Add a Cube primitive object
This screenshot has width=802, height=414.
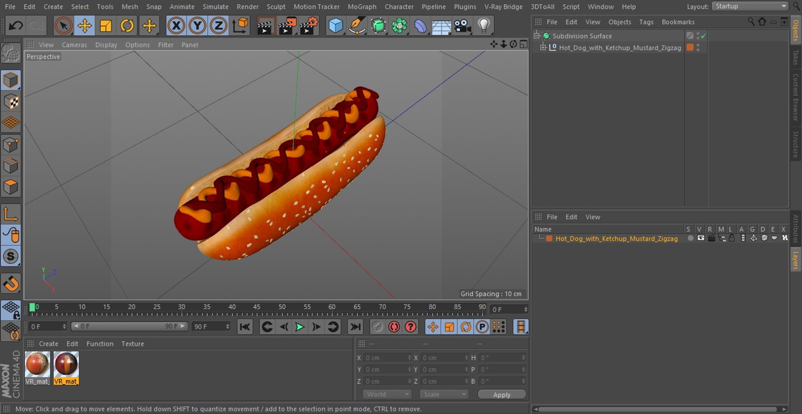tap(335, 26)
